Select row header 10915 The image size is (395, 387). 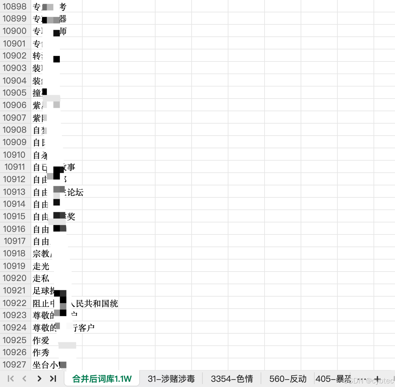(15, 216)
